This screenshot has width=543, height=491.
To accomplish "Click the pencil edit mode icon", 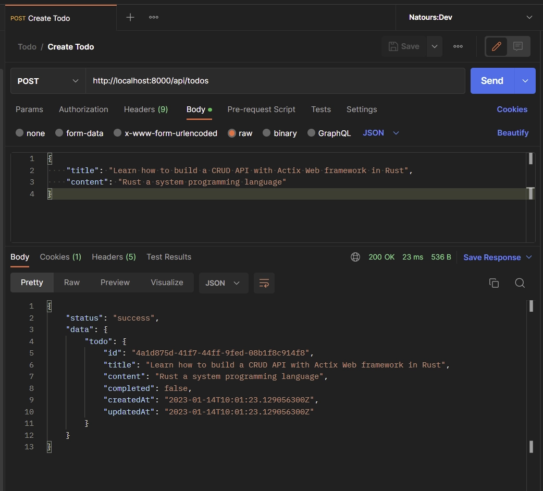I will 496,46.
